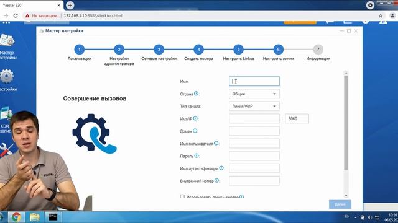Click step 3 Сетевые настройки circle
The width and height of the screenshot is (398, 223).
159,50
